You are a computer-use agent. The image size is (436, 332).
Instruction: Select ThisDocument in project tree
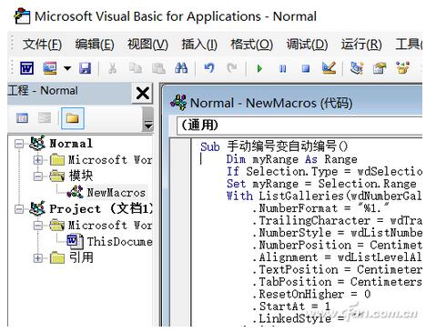[x=119, y=241]
